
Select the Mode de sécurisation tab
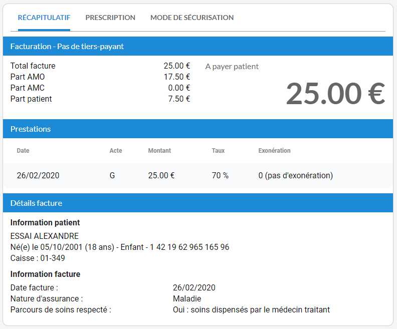pyautogui.click(x=192, y=18)
